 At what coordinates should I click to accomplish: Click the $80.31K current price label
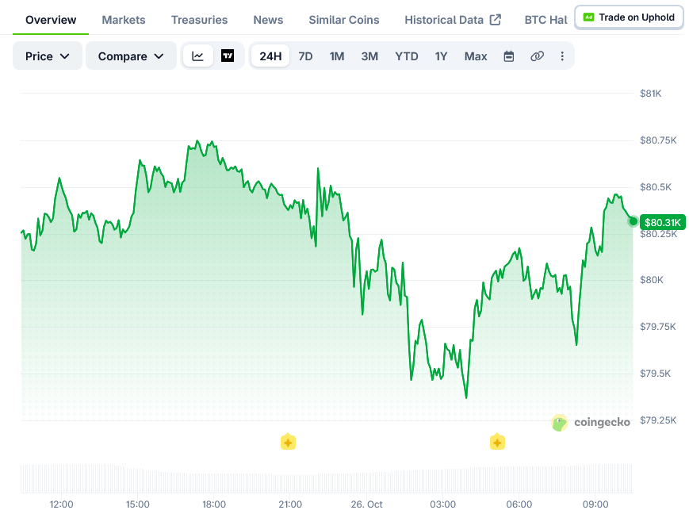click(x=663, y=222)
